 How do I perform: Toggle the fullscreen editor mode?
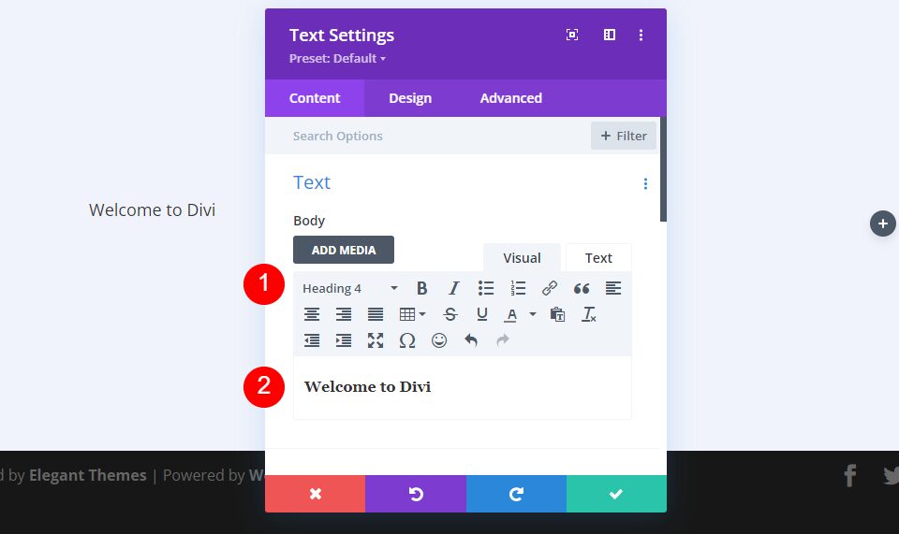click(x=375, y=340)
